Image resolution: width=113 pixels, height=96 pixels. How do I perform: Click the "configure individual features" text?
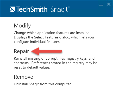coord(37,42)
